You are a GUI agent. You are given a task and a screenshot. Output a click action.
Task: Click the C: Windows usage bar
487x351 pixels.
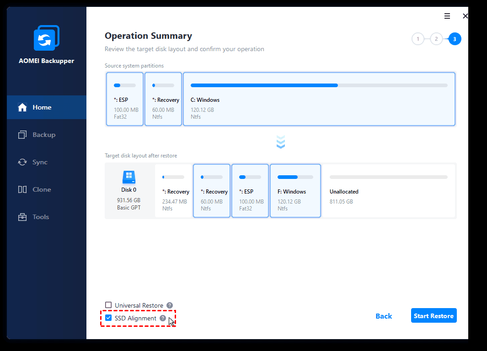coord(319,85)
